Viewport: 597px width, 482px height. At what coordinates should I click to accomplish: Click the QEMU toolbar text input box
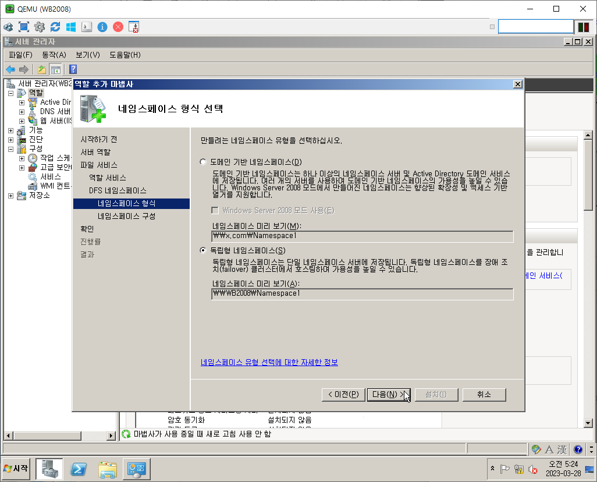pos(536,27)
